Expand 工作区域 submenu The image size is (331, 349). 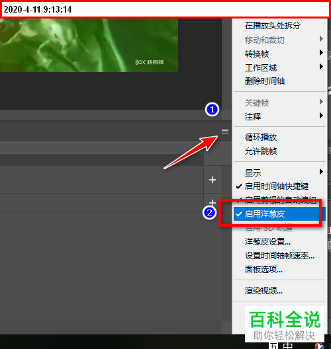[x=279, y=67]
